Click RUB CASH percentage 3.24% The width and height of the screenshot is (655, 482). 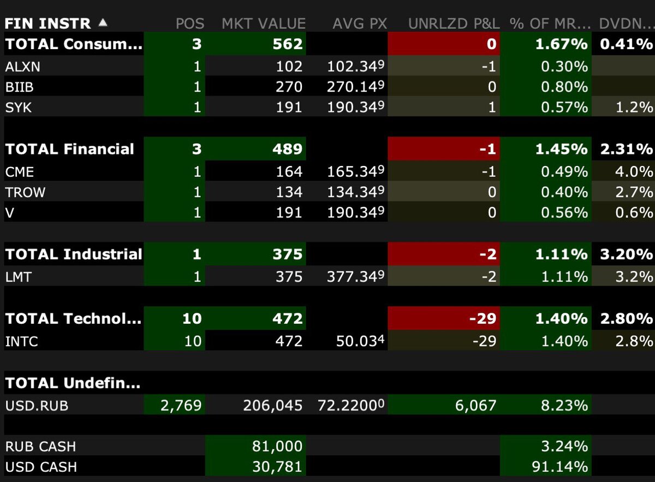pyautogui.click(x=563, y=447)
